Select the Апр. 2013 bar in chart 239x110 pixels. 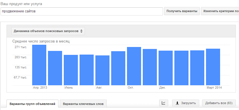click(x=39, y=65)
